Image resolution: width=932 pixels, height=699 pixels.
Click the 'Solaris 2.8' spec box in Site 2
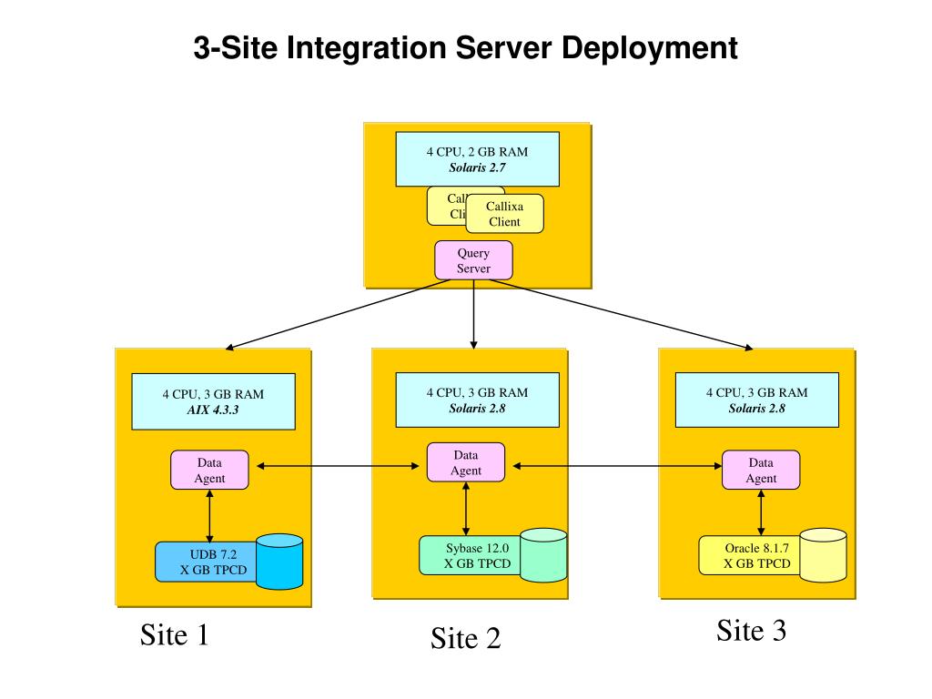pyautogui.click(x=477, y=400)
